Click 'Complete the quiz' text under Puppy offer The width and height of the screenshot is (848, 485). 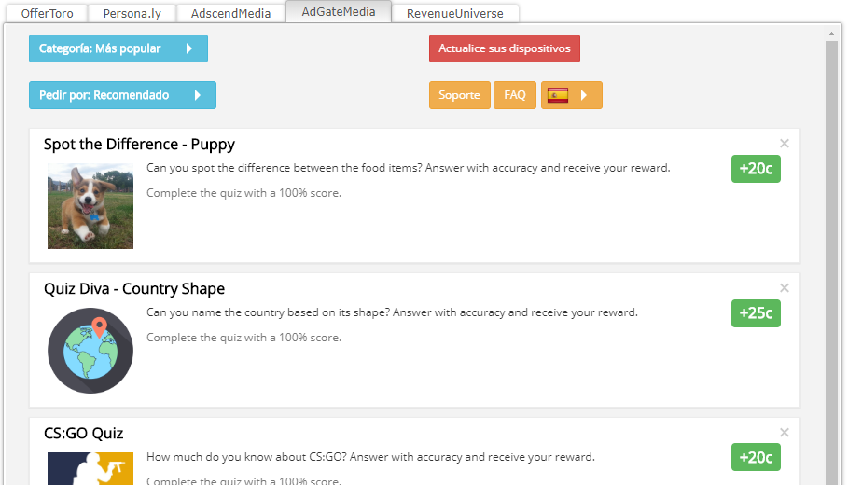pyautogui.click(x=243, y=193)
